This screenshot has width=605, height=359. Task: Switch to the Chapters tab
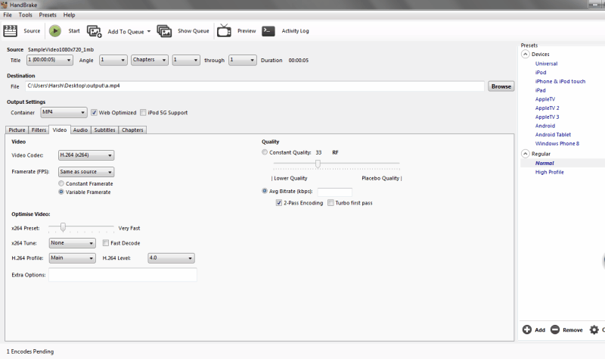tap(132, 130)
